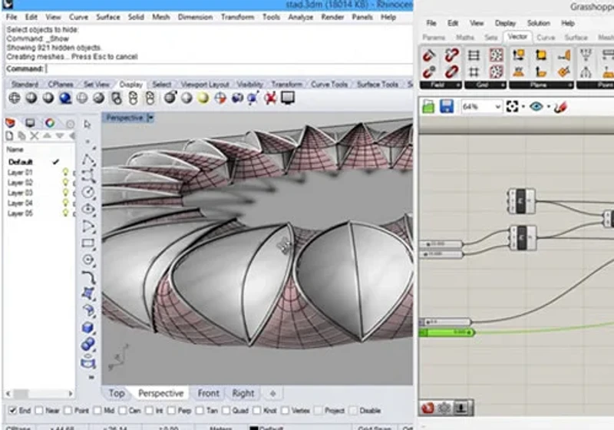Toggle the End object snap checkbox
The width and height of the screenshot is (614, 430).
[12, 410]
